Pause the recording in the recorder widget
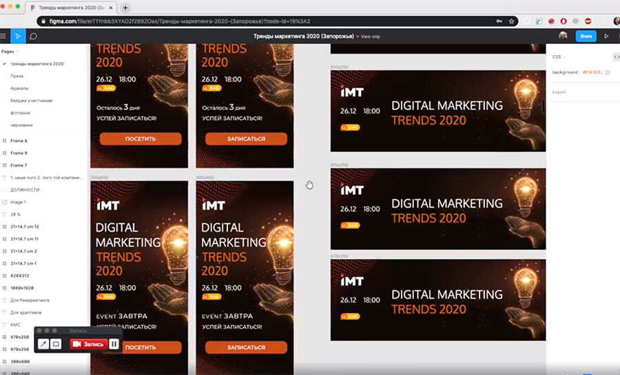 114,344
